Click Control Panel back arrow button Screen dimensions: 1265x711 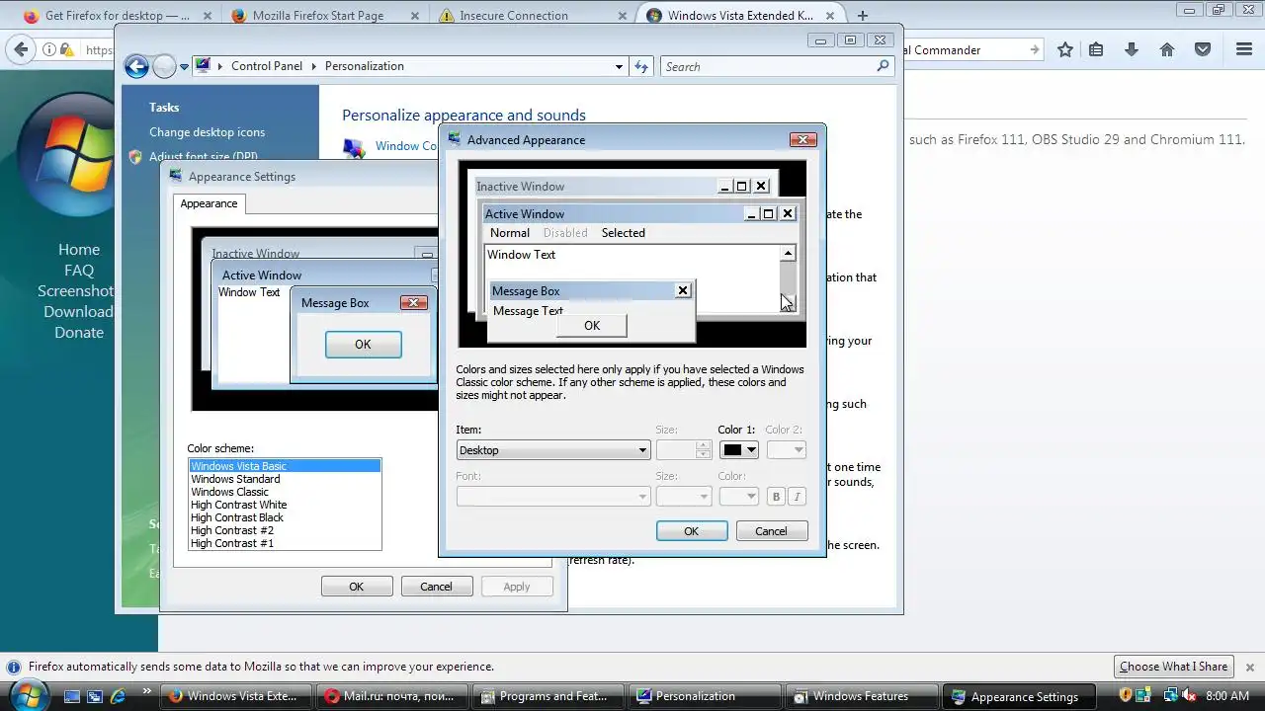136,66
